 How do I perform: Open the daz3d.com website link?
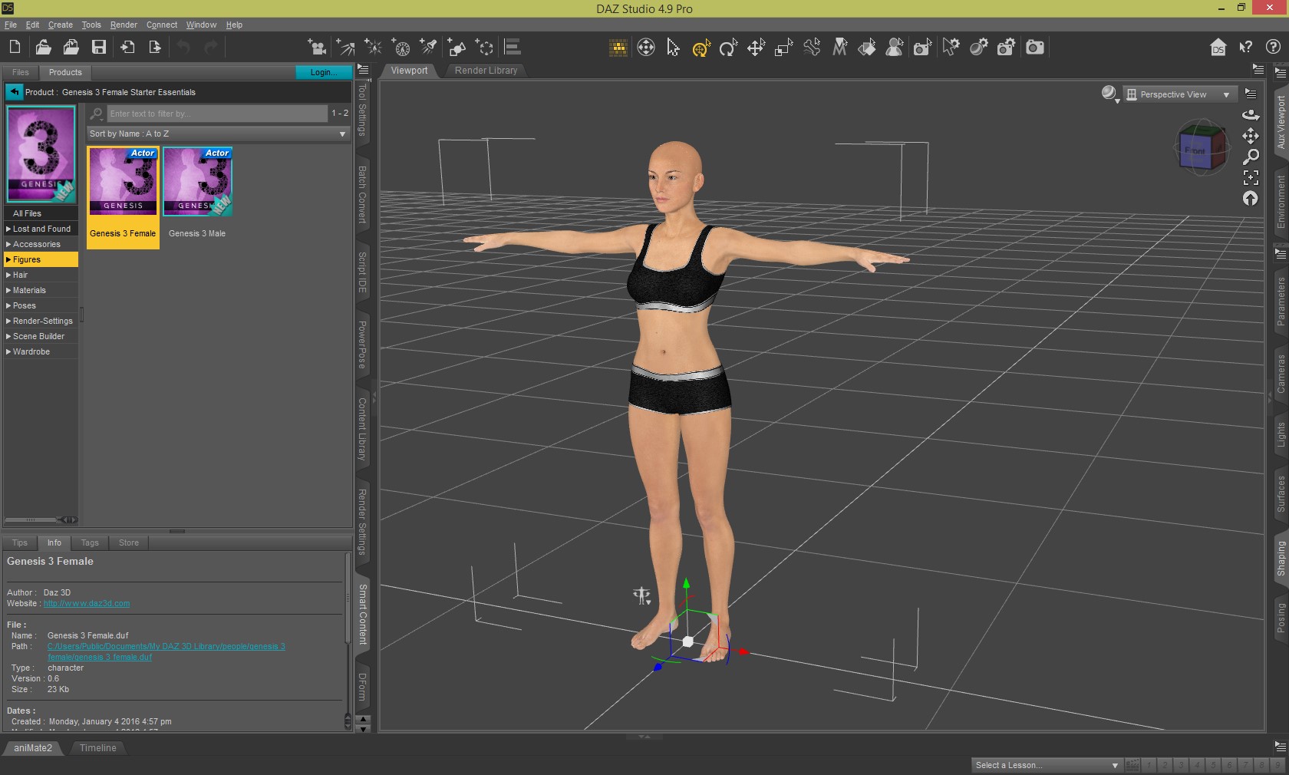pyautogui.click(x=87, y=603)
